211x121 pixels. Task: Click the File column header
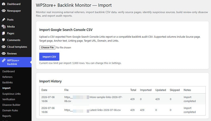click(x=66, y=90)
